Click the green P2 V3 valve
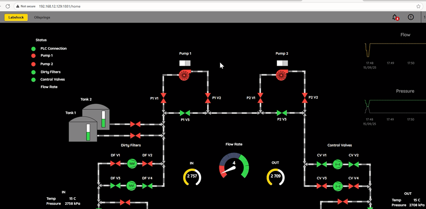The height and width of the screenshot is (209, 426). (x=282, y=113)
